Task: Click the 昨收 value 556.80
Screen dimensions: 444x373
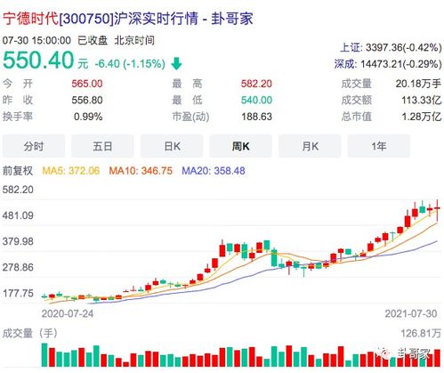Action: tap(87, 100)
